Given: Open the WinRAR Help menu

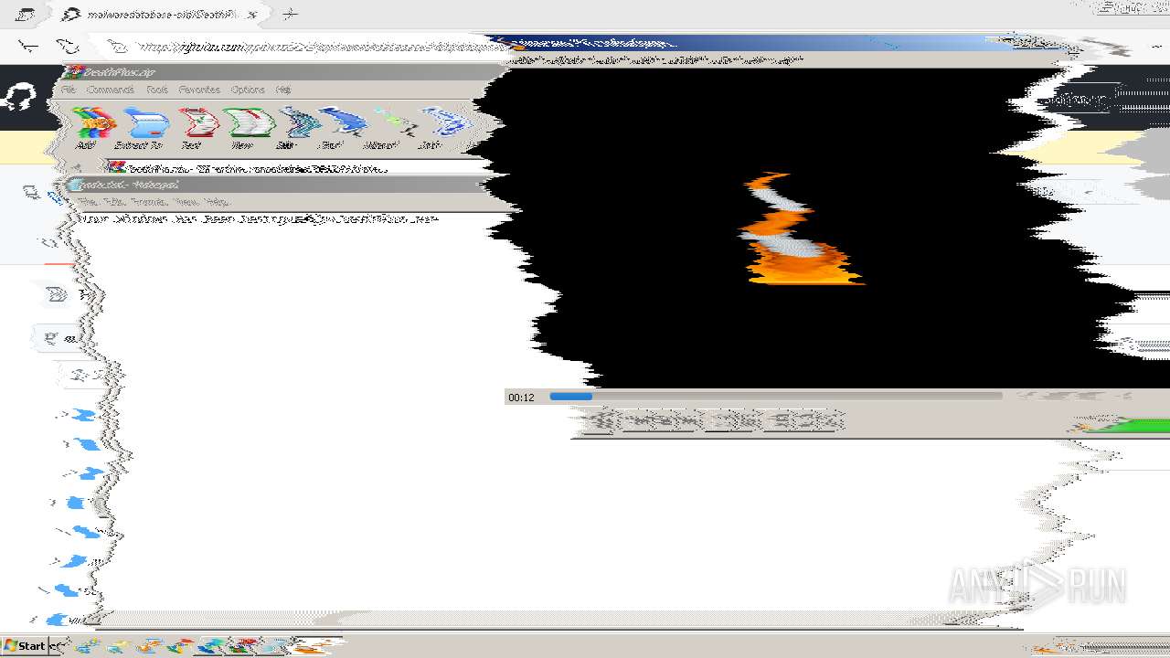Looking at the screenshot, I should tap(283, 90).
